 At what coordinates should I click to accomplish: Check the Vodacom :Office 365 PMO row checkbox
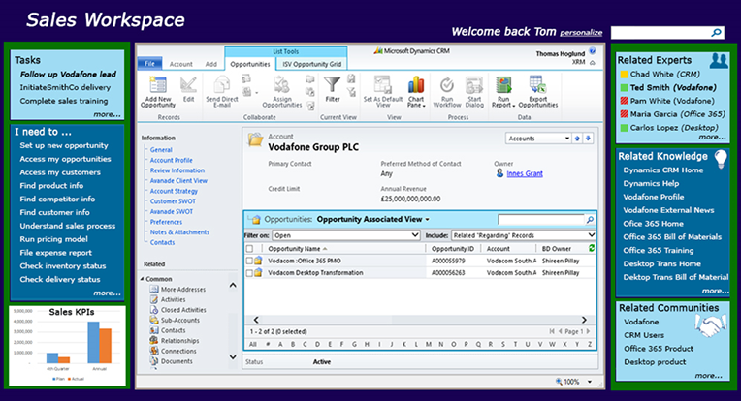pos(249,261)
